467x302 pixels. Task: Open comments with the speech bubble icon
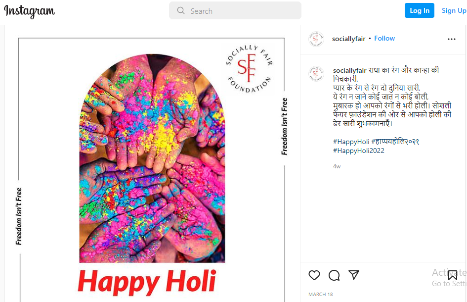334,275
